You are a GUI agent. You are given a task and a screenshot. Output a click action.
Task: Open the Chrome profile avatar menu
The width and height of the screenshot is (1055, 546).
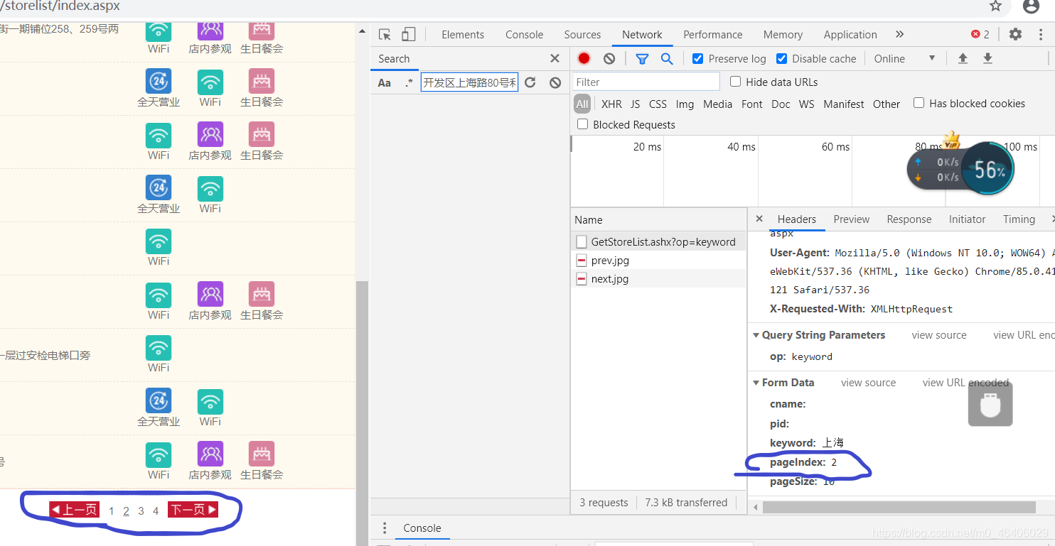coord(1032,6)
